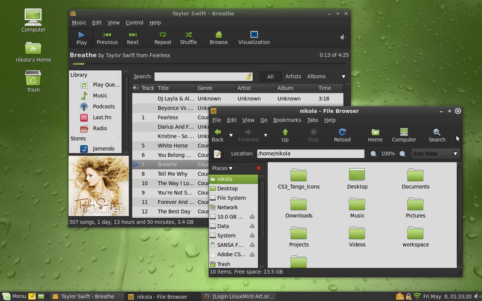The image size is (482, 301).
Task: Go Up one folder level
Action: (x=285, y=135)
